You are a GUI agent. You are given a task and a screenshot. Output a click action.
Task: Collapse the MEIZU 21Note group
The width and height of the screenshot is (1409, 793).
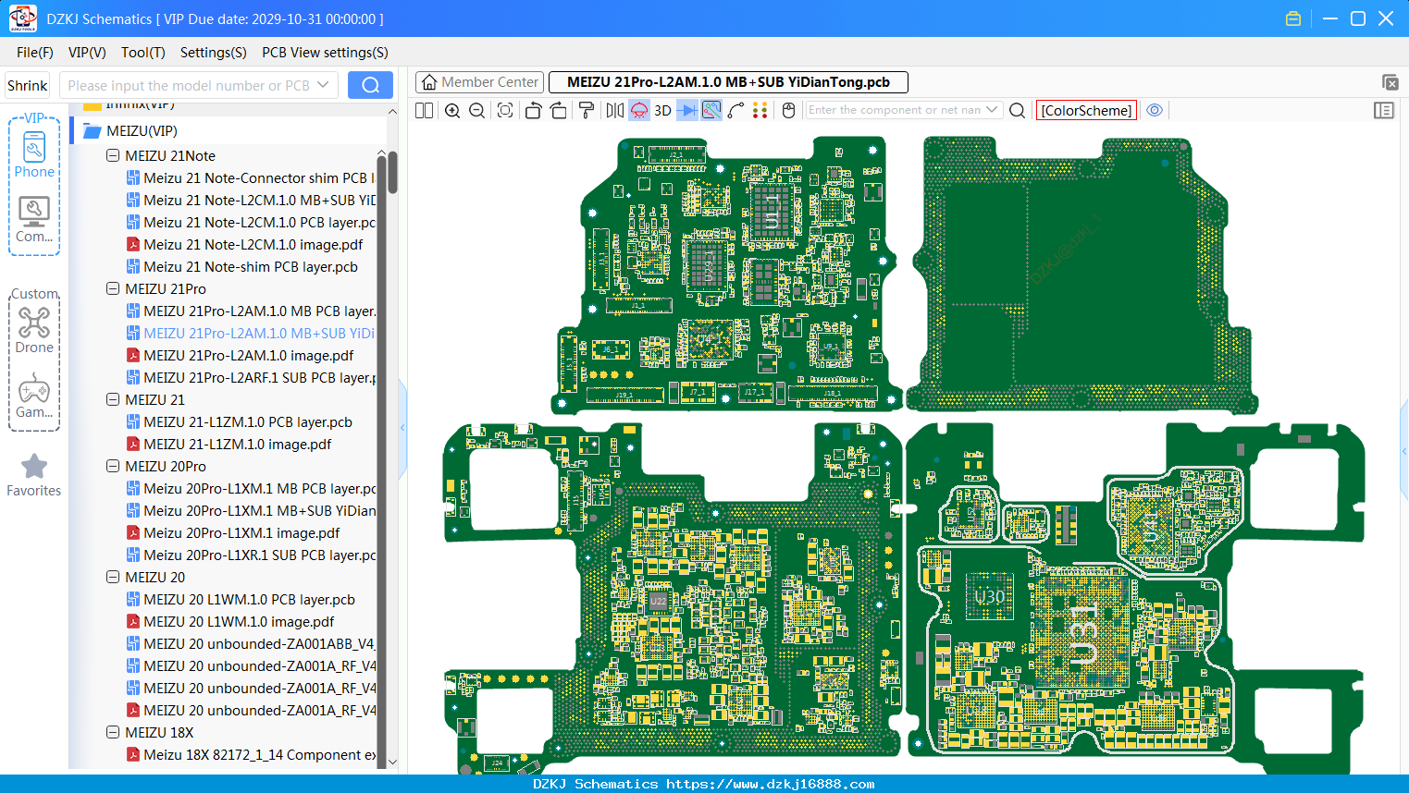point(113,156)
